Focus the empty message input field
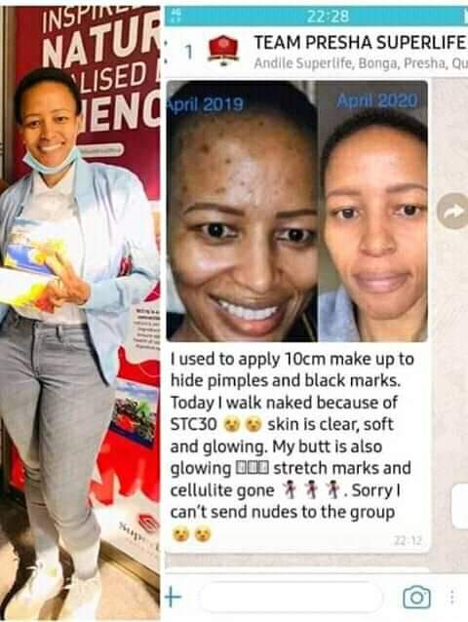 tap(291, 597)
